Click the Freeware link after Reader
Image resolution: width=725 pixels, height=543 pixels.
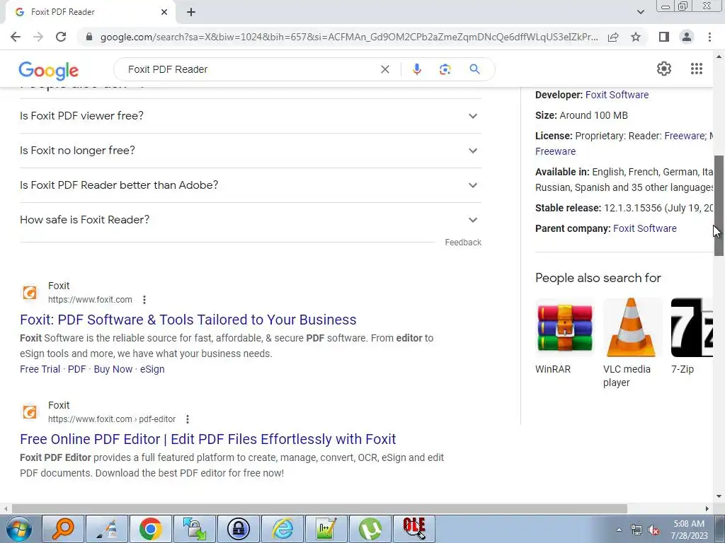685,136
